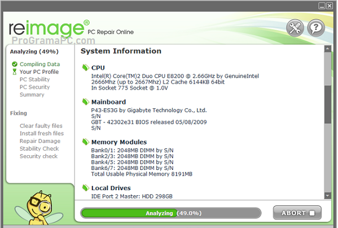Open the help question mark icon

tap(316, 28)
